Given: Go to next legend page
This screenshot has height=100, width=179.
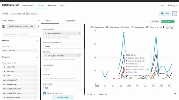Looking at the screenshot, I should click(164, 27).
